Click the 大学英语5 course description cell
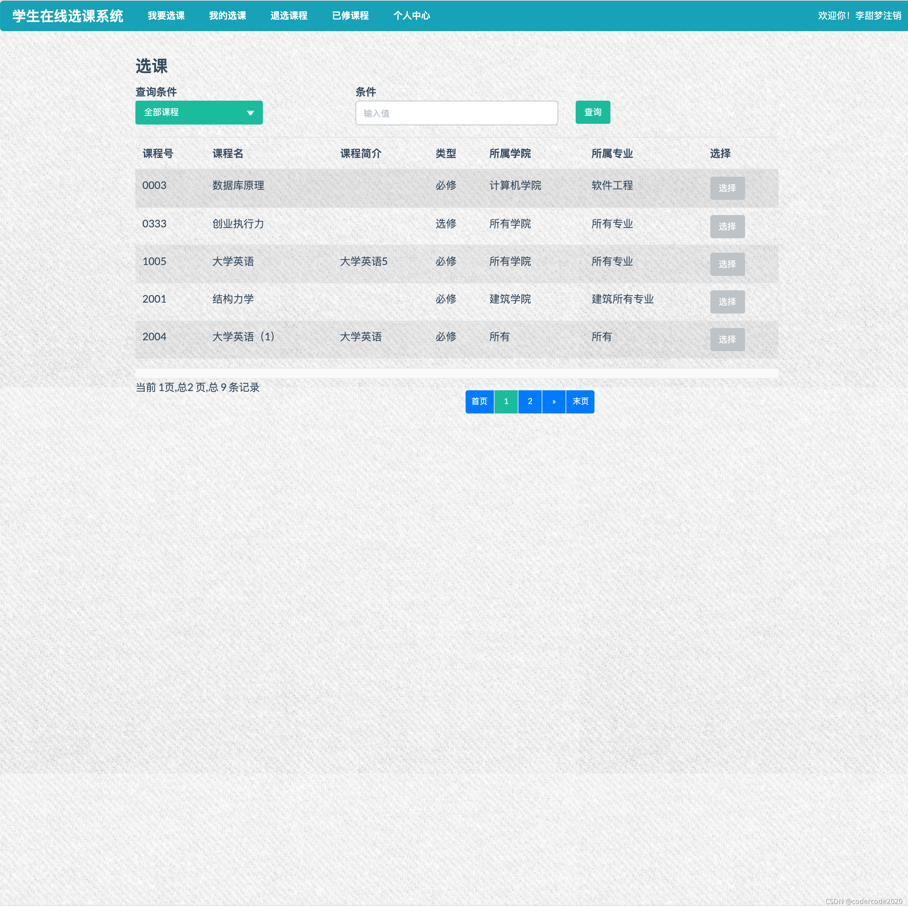 364,261
